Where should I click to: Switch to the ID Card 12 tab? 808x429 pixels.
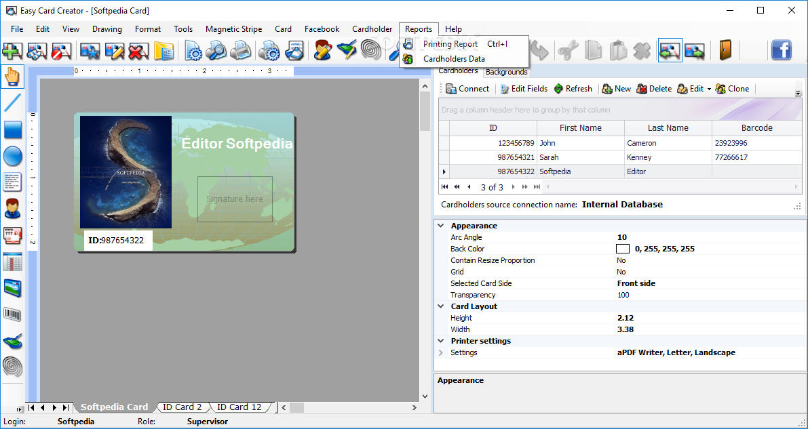[x=239, y=407]
